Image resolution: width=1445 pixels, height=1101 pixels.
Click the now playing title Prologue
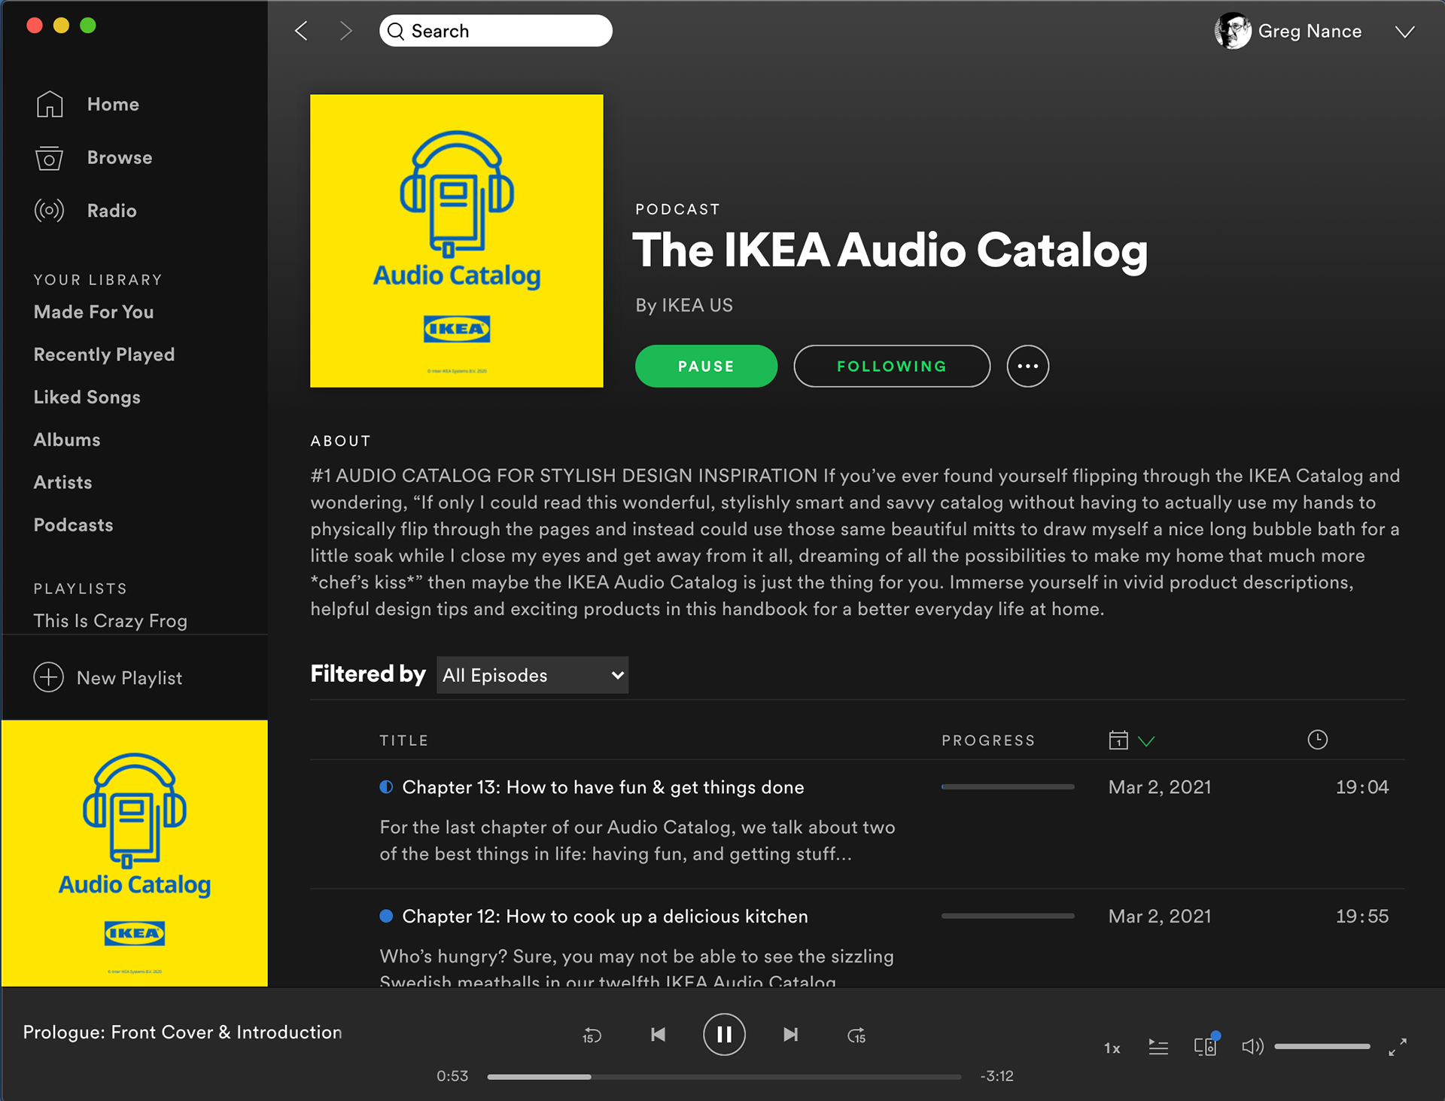(183, 1033)
